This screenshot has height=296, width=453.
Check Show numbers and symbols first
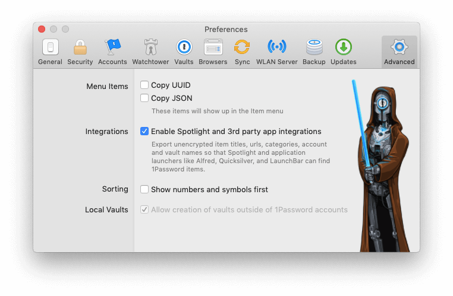point(144,189)
